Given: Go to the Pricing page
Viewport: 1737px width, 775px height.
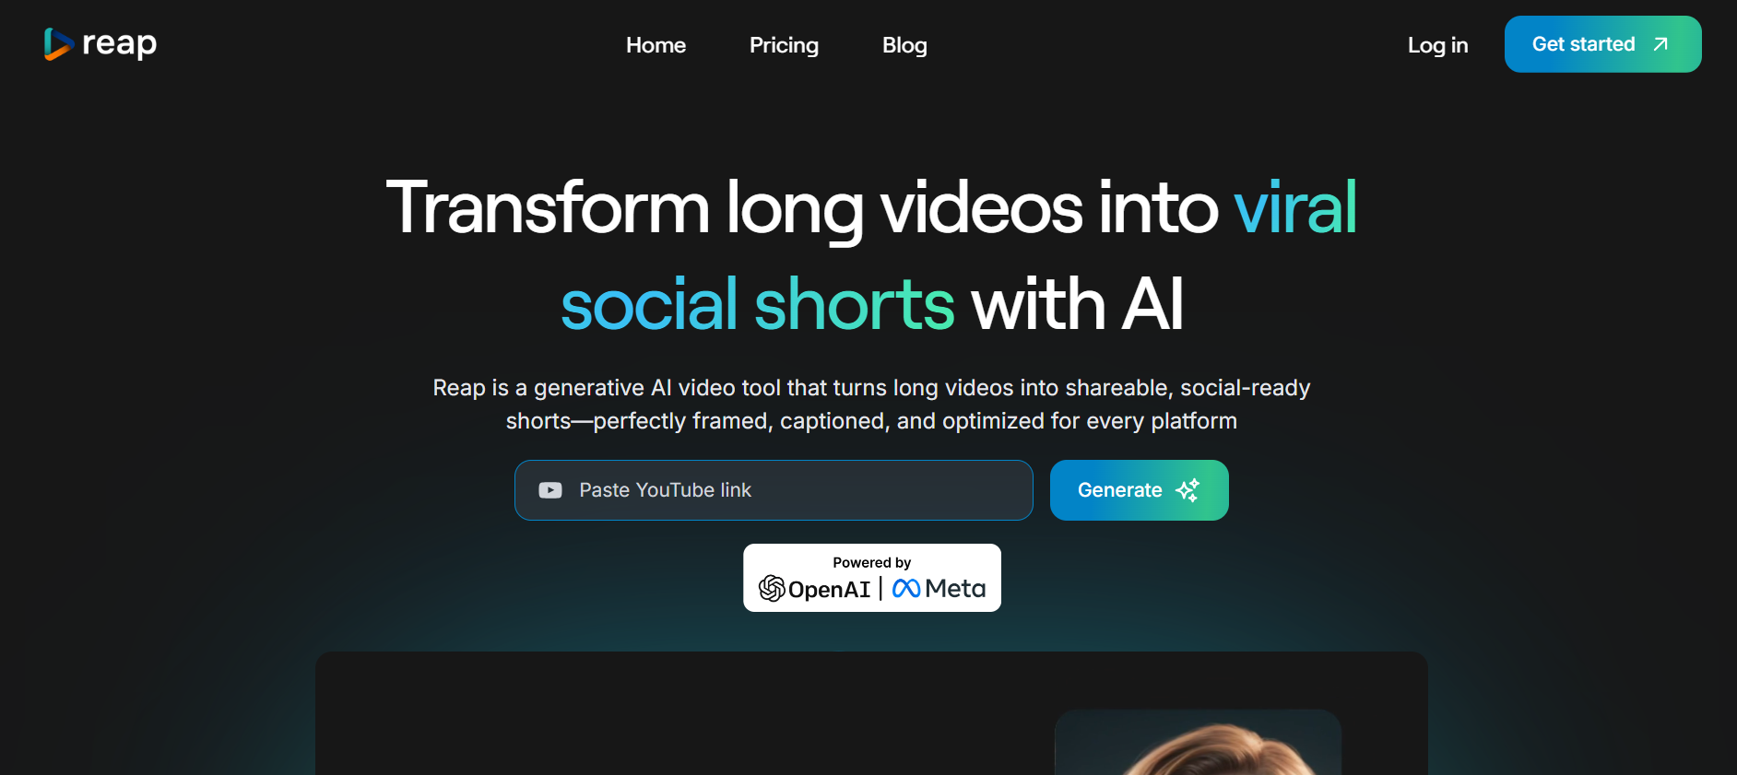Looking at the screenshot, I should [x=784, y=45].
